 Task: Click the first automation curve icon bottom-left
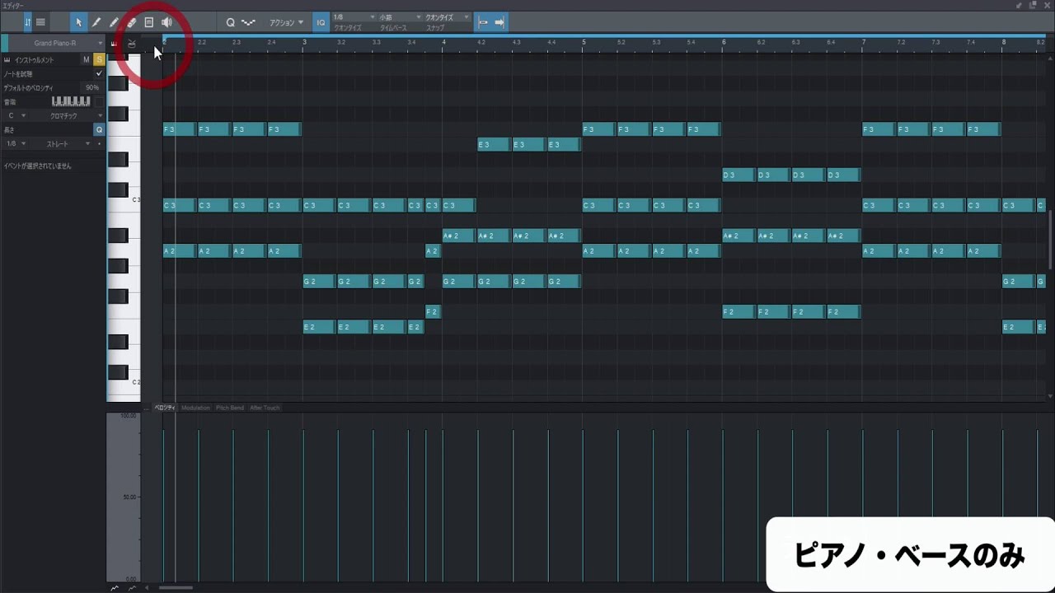[x=115, y=587]
